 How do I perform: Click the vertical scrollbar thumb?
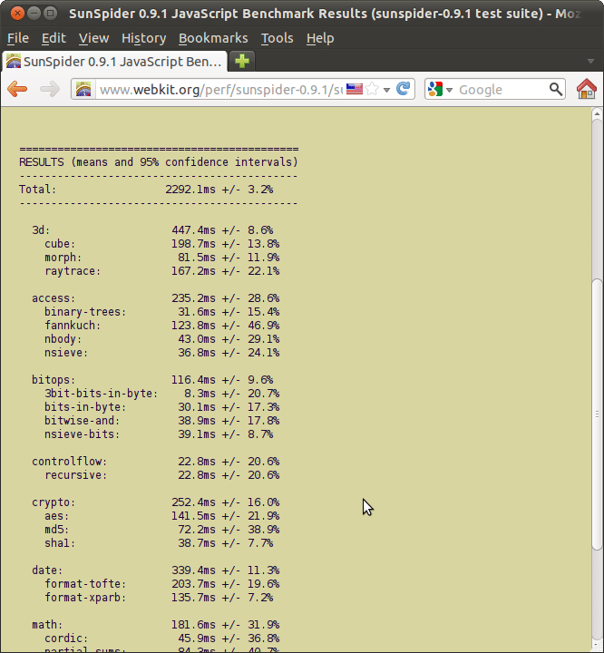pyautogui.click(x=597, y=414)
